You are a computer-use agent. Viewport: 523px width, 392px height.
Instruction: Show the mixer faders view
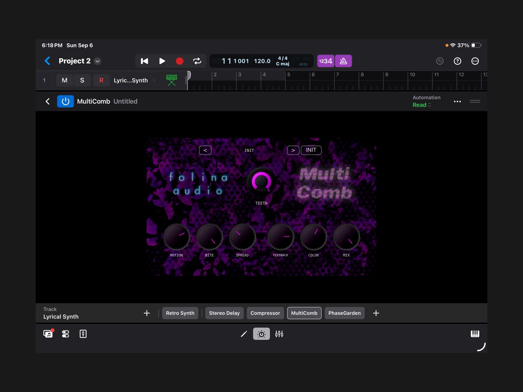[x=279, y=334]
